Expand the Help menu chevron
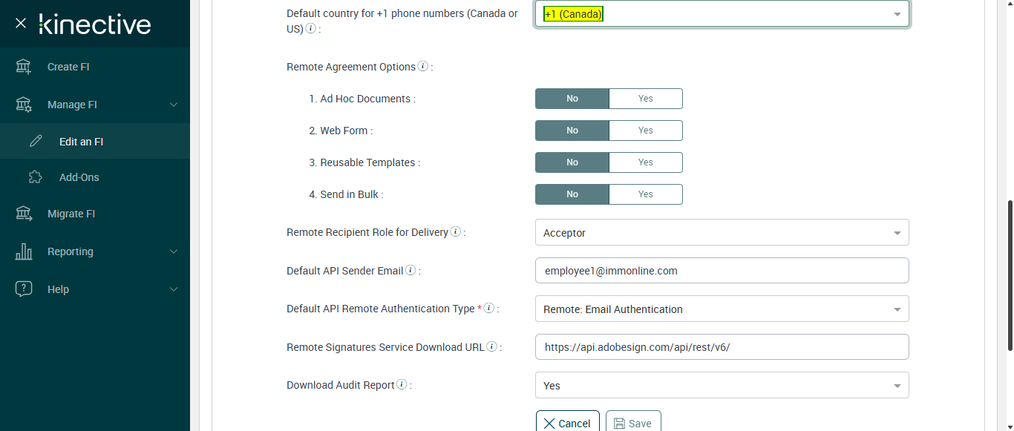This screenshot has width=1014, height=431. [174, 289]
